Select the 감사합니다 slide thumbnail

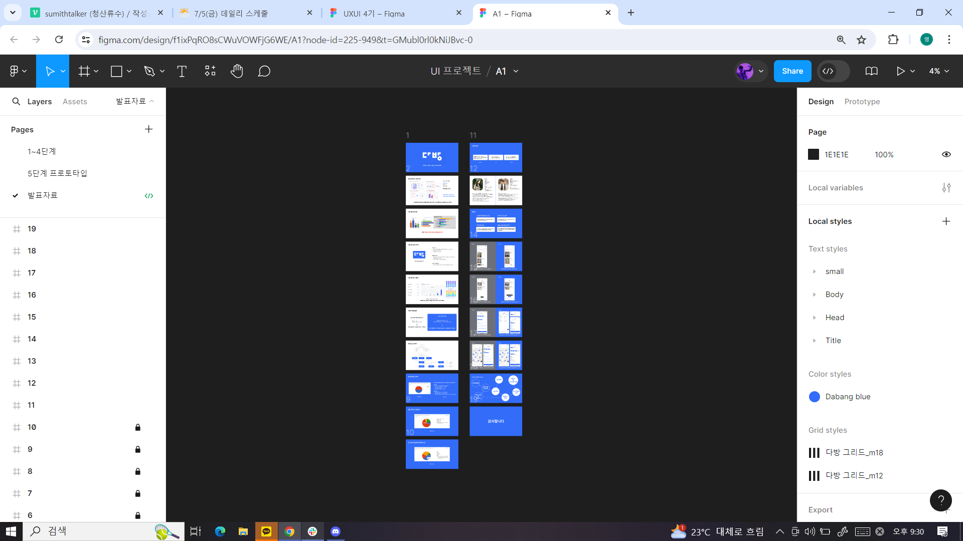click(496, 421)
